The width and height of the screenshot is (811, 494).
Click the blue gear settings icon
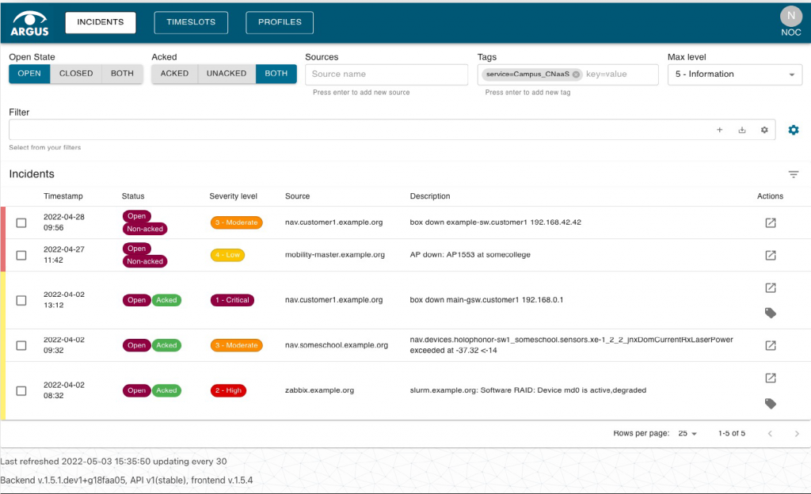793,130
